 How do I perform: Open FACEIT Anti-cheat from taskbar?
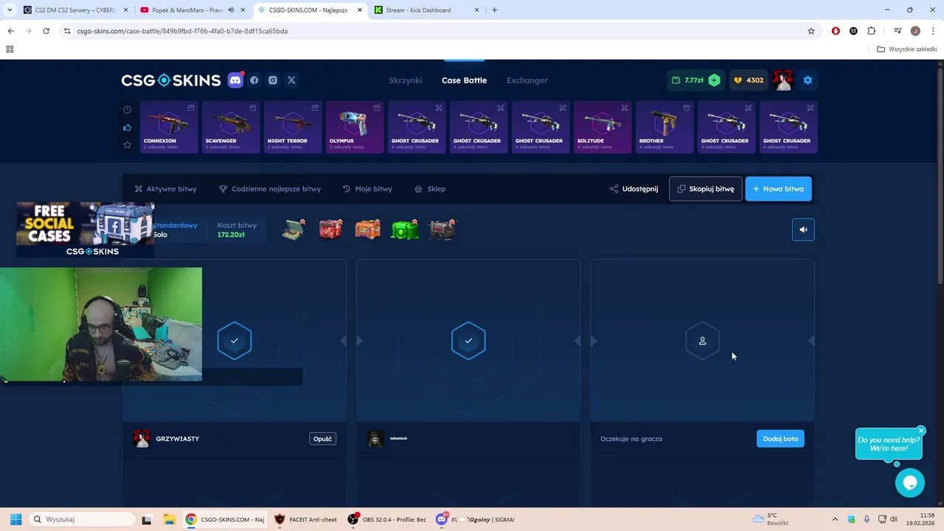click(305, 519)
